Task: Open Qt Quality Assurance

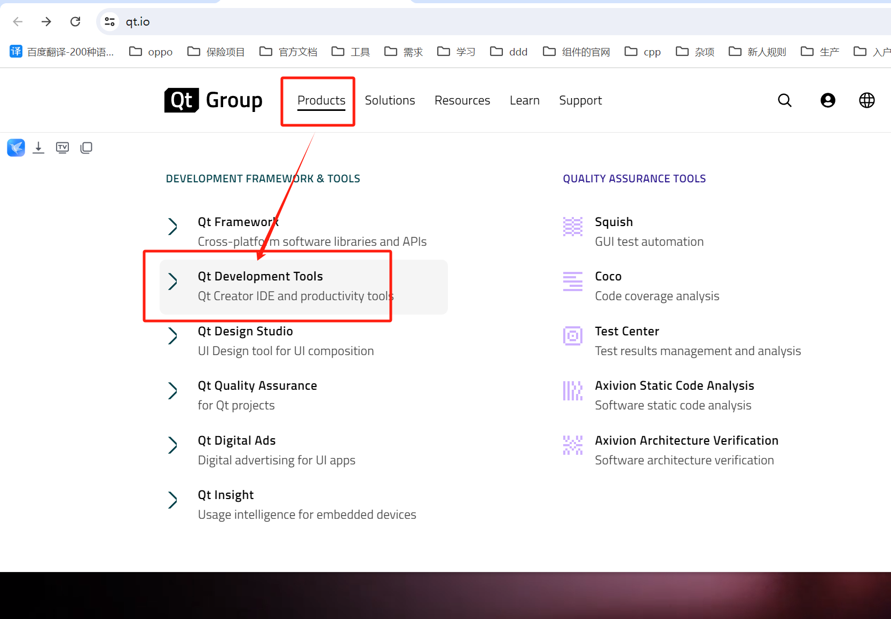Action: coord(257,385)
